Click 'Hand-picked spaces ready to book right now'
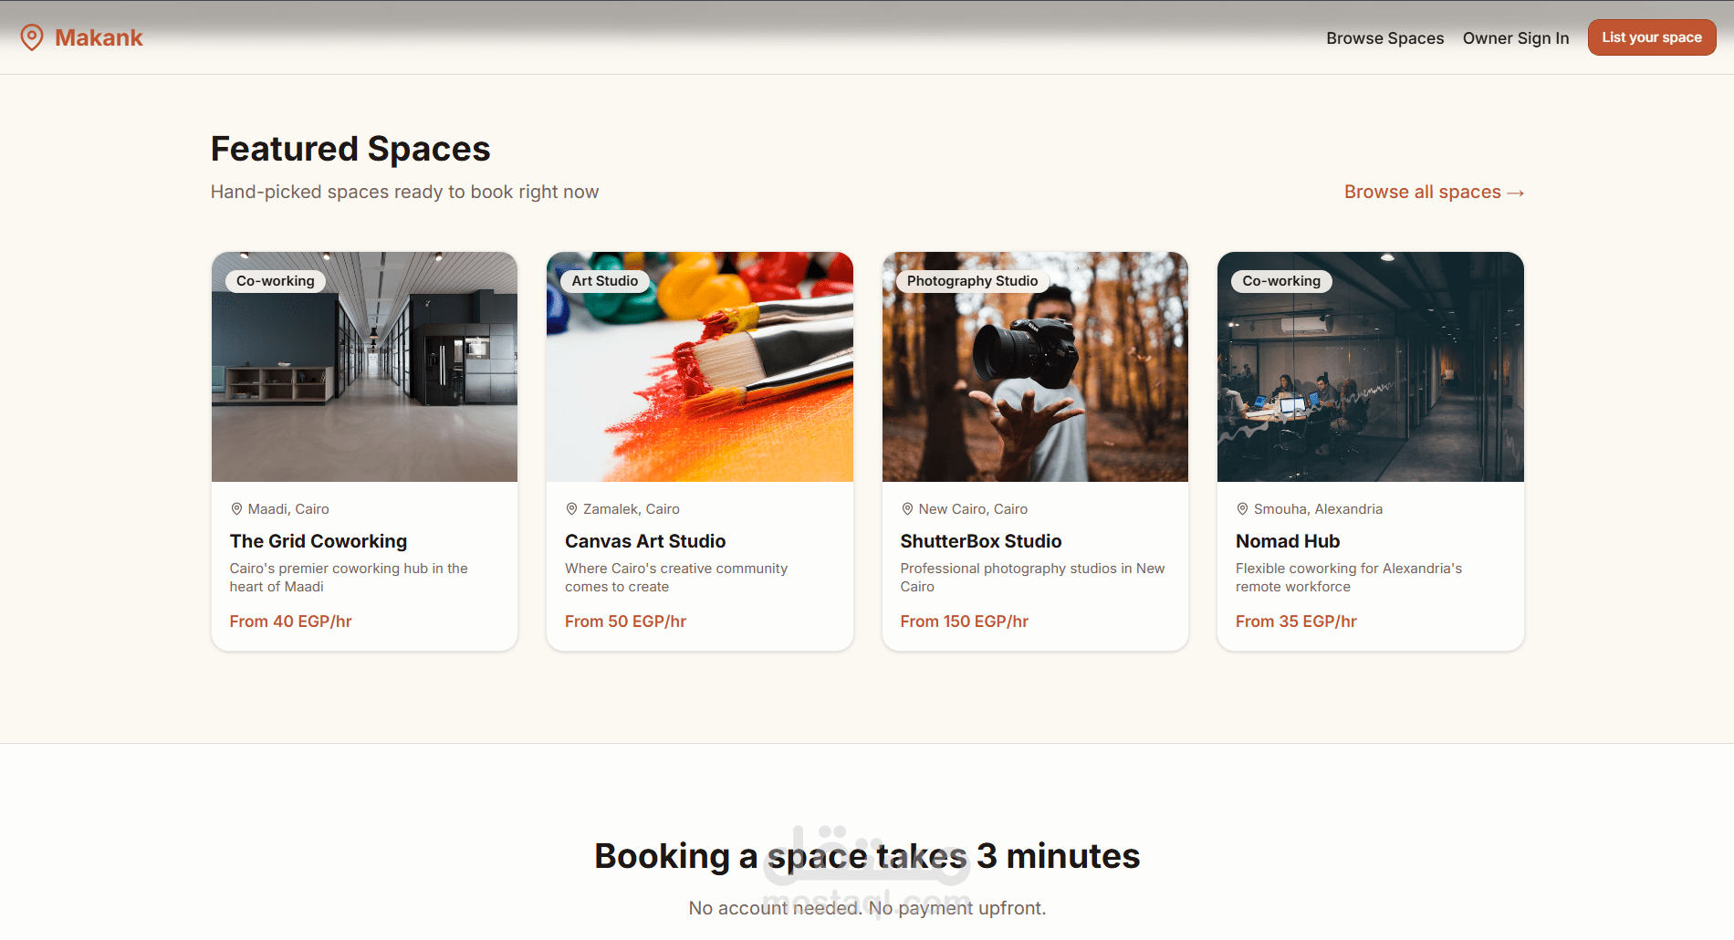Viewport: 1734px width, 940px height. tap(404, 192)
